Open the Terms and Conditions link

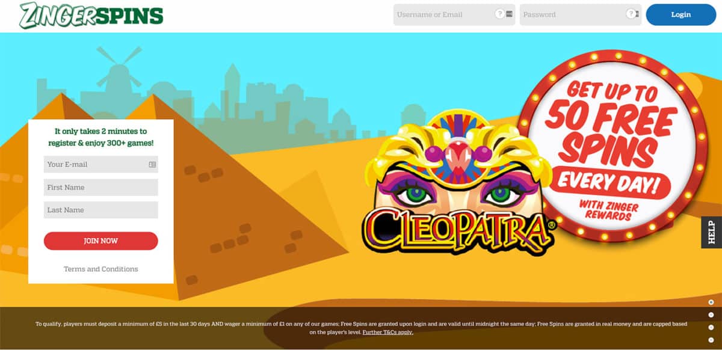[101, 269]
